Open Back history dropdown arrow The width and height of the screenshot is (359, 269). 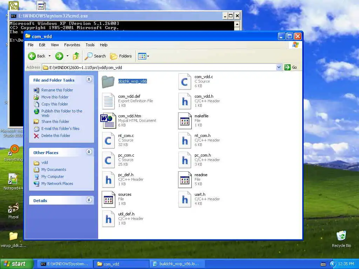click(x=49, y=56)
